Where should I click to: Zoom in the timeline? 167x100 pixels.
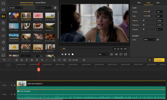tap(84, 60)
